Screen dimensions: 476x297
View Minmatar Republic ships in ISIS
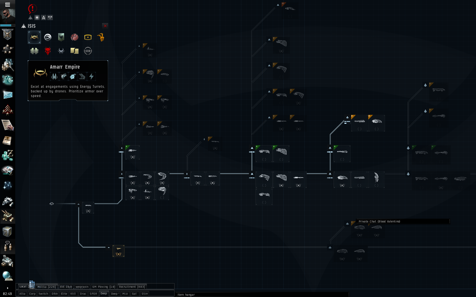[x=74, y=37]
